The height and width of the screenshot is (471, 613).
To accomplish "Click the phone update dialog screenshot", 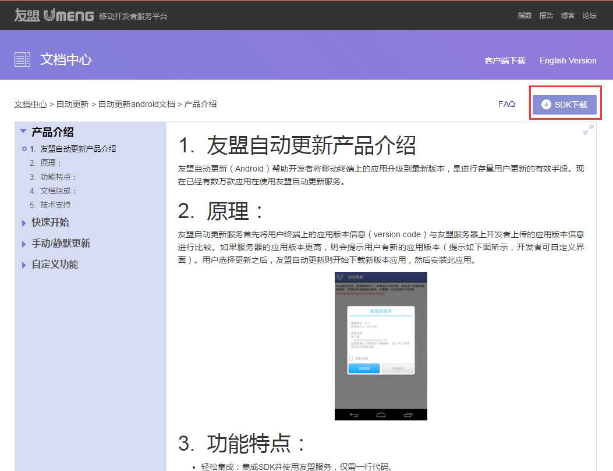I will [x=381, y=346].
